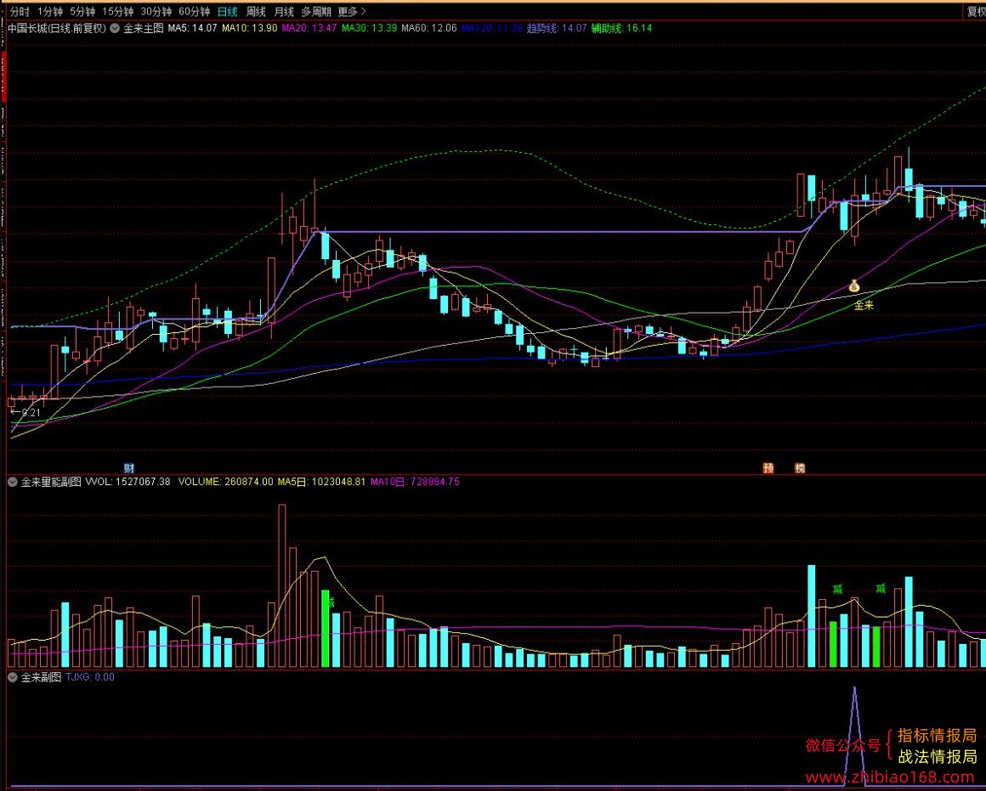The image size is (986, 791).
Task: Click the MA120 legend value
Action: coord(492,28)
